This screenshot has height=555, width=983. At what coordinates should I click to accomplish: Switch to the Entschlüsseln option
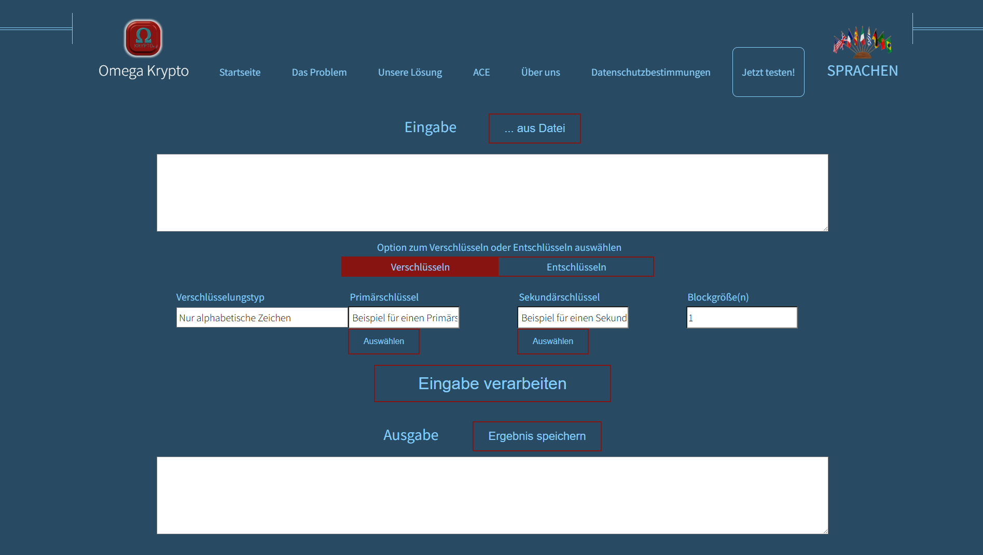576,267
